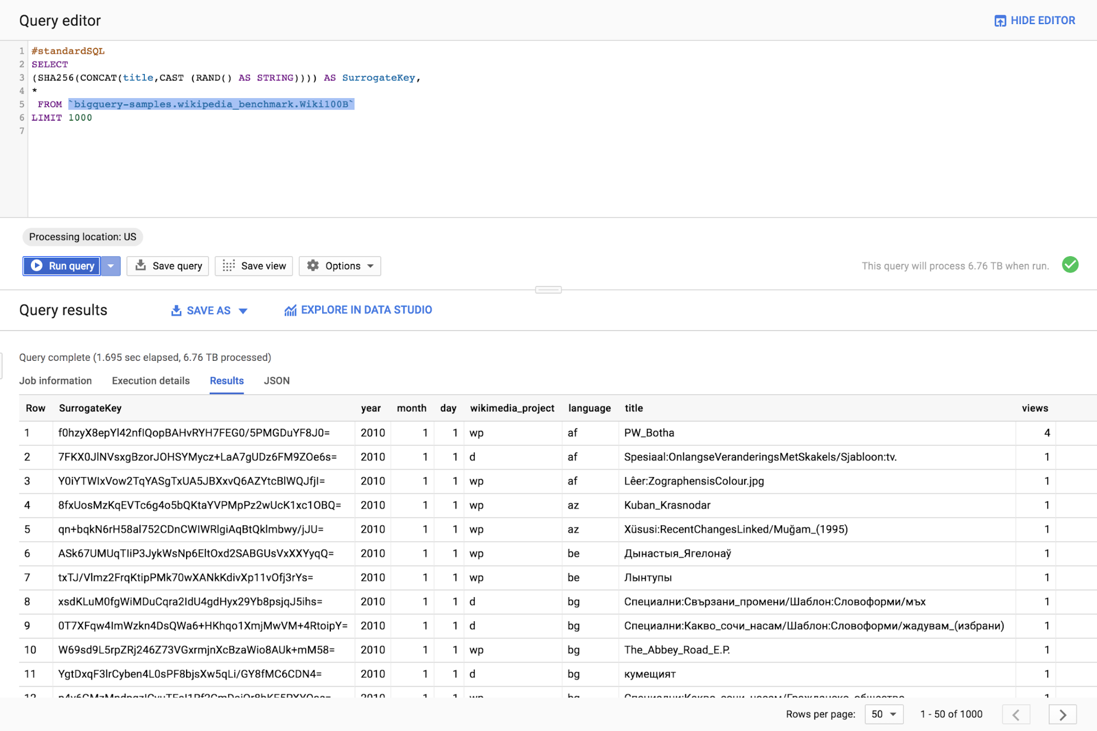Image resolution: width=1097 pixels, height=731 pixels.
Task: Click the 1 - 50 of 1000 pagination text
Action: point(951,714)
